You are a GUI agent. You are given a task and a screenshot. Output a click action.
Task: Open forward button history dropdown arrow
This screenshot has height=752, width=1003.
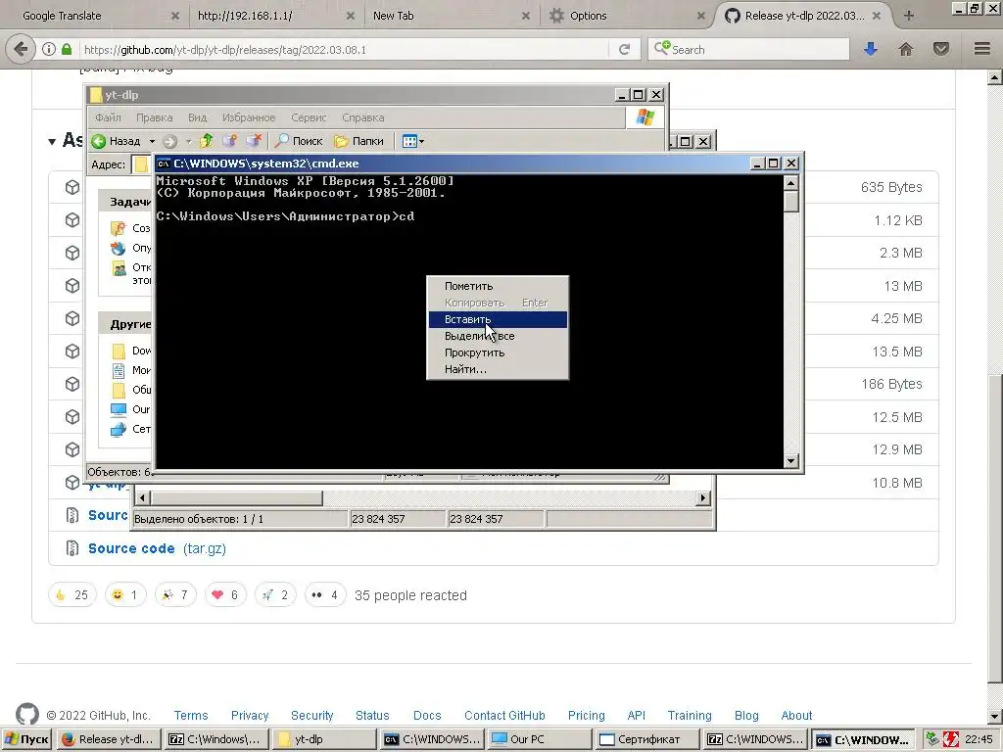pyautogui.click(x=188, y=141)
